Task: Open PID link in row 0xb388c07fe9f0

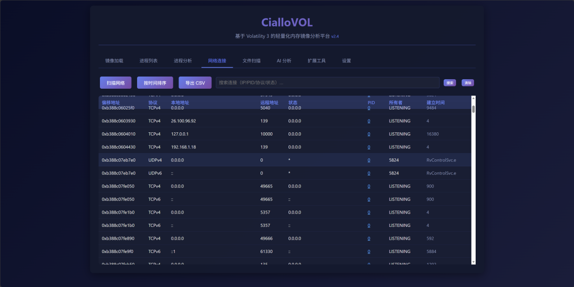Action: [x=369, y=251]
